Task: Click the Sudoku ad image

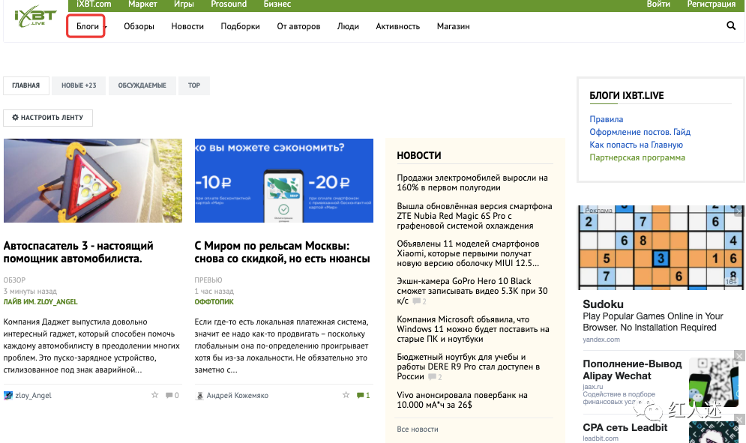Action: tap(661, 247)
